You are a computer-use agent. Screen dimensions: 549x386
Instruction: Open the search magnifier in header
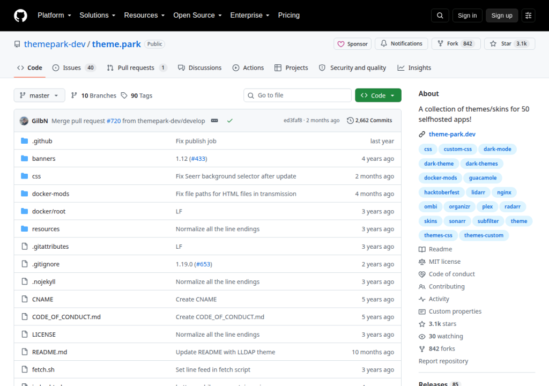coord(440,16)
